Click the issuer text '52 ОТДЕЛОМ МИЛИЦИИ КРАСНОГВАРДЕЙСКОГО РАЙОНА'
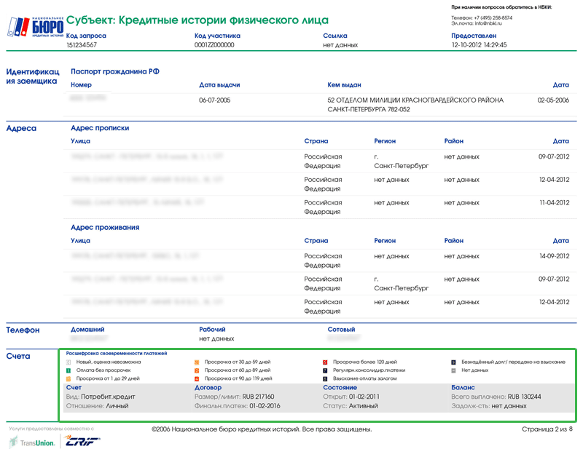 click(x=415, y=100)
